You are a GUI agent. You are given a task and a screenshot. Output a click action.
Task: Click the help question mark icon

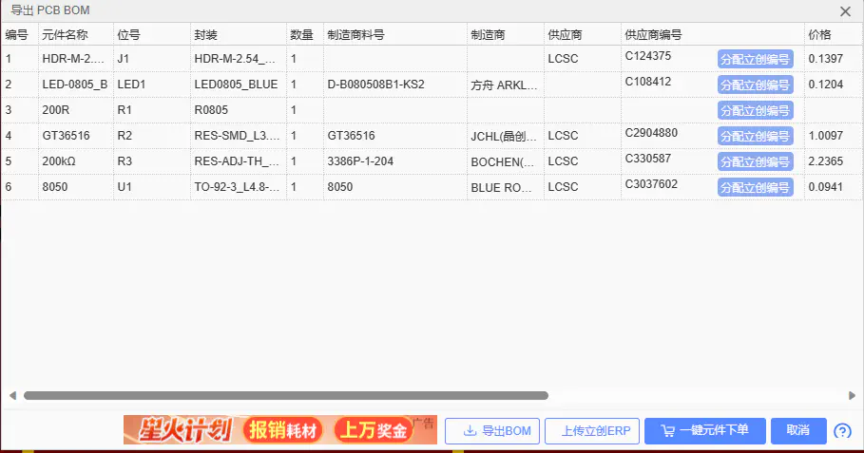(x=842, y=431)
